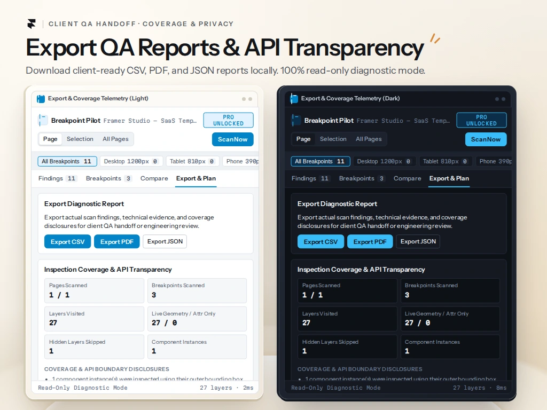The width and height of the screenshot is (547, 410).
Task: Click Breakpoints Scanned card in the Dark panel
Action: point(450,290)
